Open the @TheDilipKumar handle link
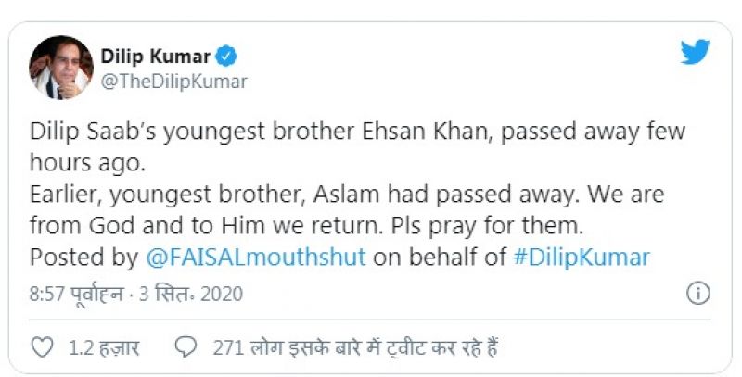 pyautogui.click(x=173, y=82)
